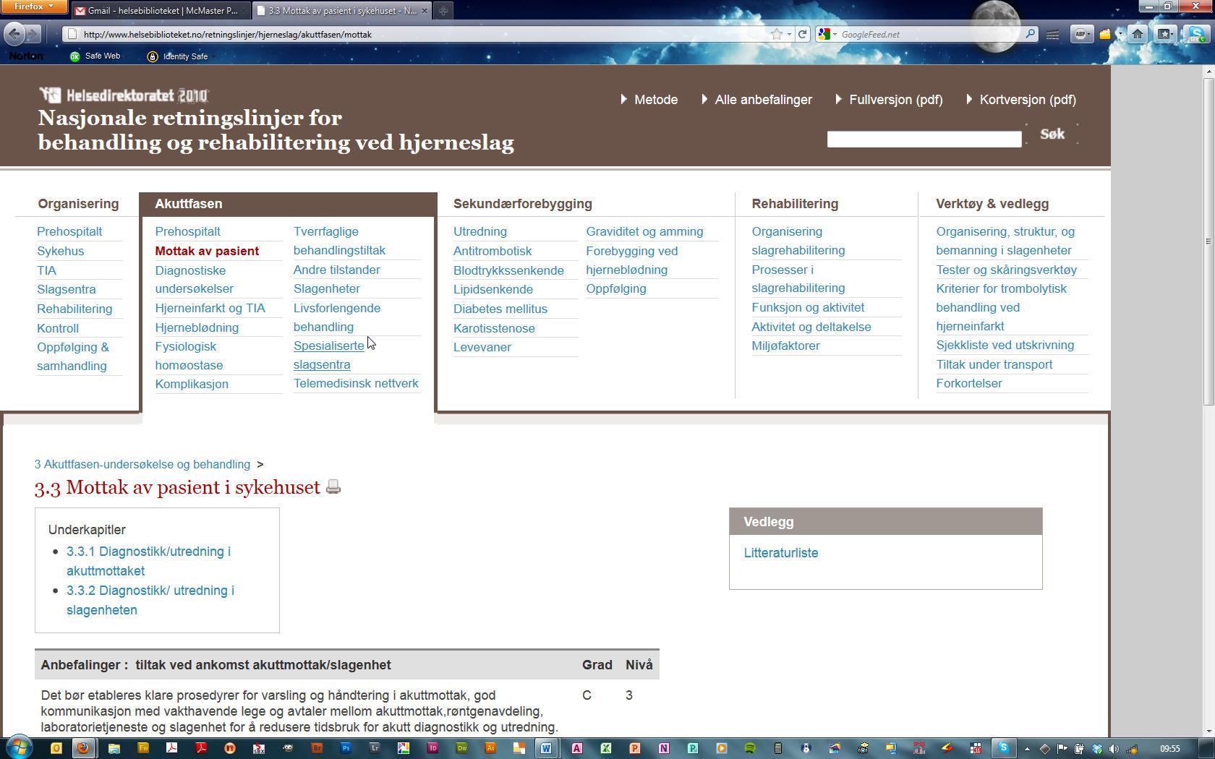The height and width of the screenshot is (759, 1215).
Task: Open a new tab with the plus button
Action: click(x=443, y=10)
